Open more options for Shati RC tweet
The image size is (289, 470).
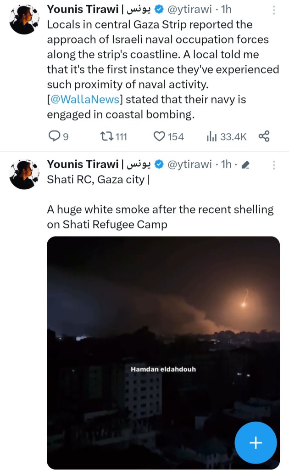click(274, 164)
